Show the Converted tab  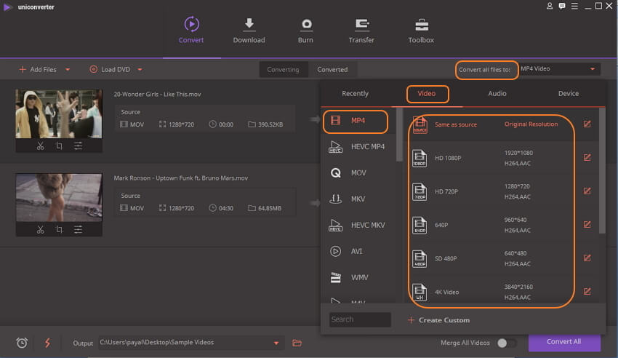332,69
